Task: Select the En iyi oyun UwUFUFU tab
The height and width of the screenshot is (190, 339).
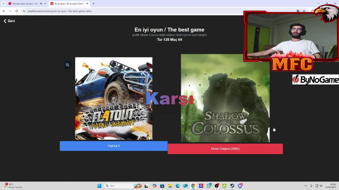Action: pos(68,4)
